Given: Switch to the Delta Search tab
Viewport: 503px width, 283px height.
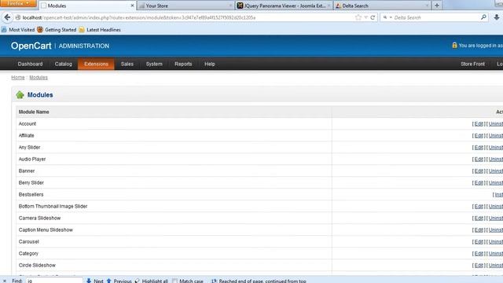Looking at the screenshot, I should point(382,6).
